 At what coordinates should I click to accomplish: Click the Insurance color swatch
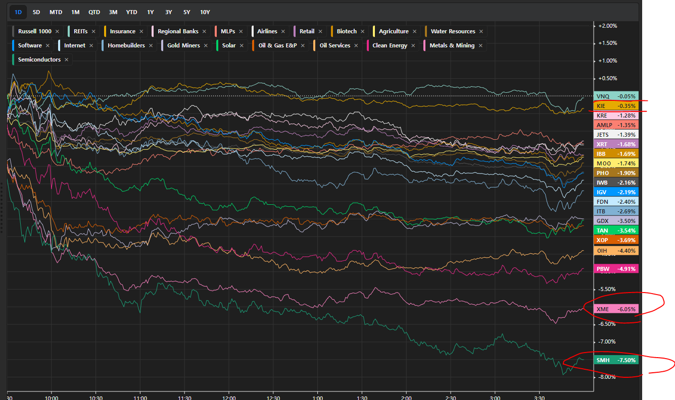coord(106,31)
